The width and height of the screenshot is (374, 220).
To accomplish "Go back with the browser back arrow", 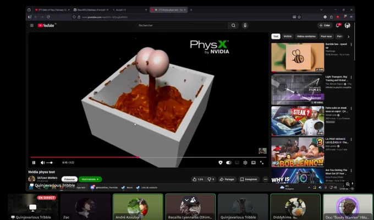I will (36, 17).
